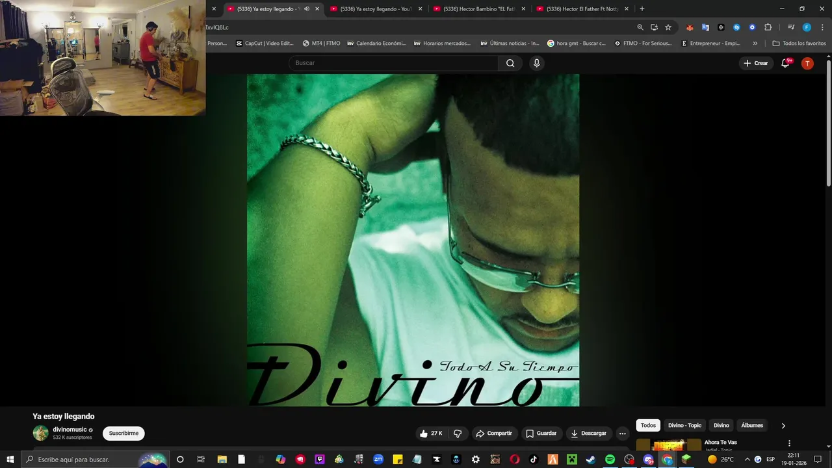This screenshot has width=832, height=468.
Task: Open the Todos los favoritos folder
Action: click(x=799, y=44)
